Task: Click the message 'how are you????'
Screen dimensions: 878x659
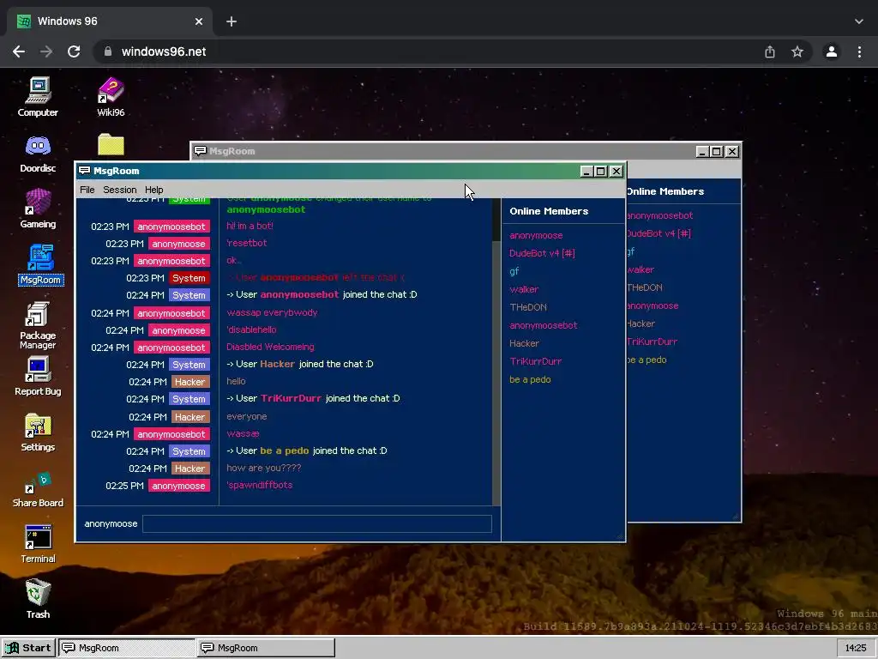Action: click(263, 468)
